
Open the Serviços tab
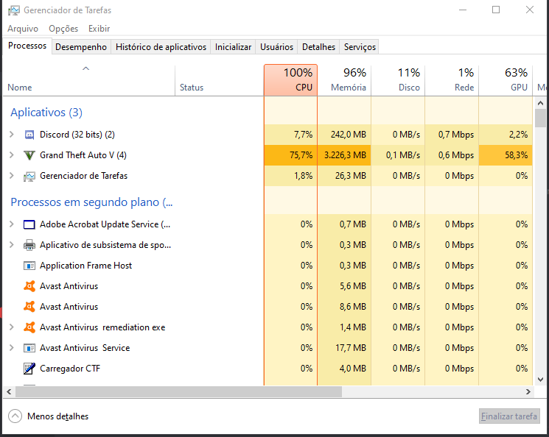click(360, 47)
